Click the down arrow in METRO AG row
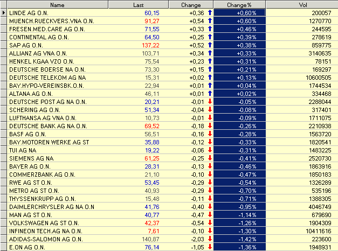Viewport: 338px width, 251px height. coord(210,191)
